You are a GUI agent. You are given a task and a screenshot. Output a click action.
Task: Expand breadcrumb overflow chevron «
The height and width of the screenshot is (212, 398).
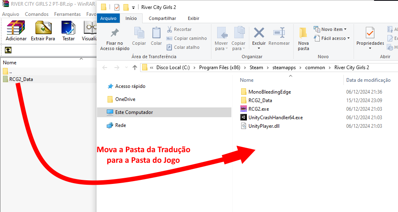(x=152, y=68)
